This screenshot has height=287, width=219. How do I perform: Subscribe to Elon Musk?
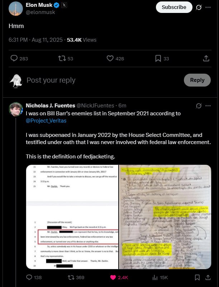[x=174, y=7]
